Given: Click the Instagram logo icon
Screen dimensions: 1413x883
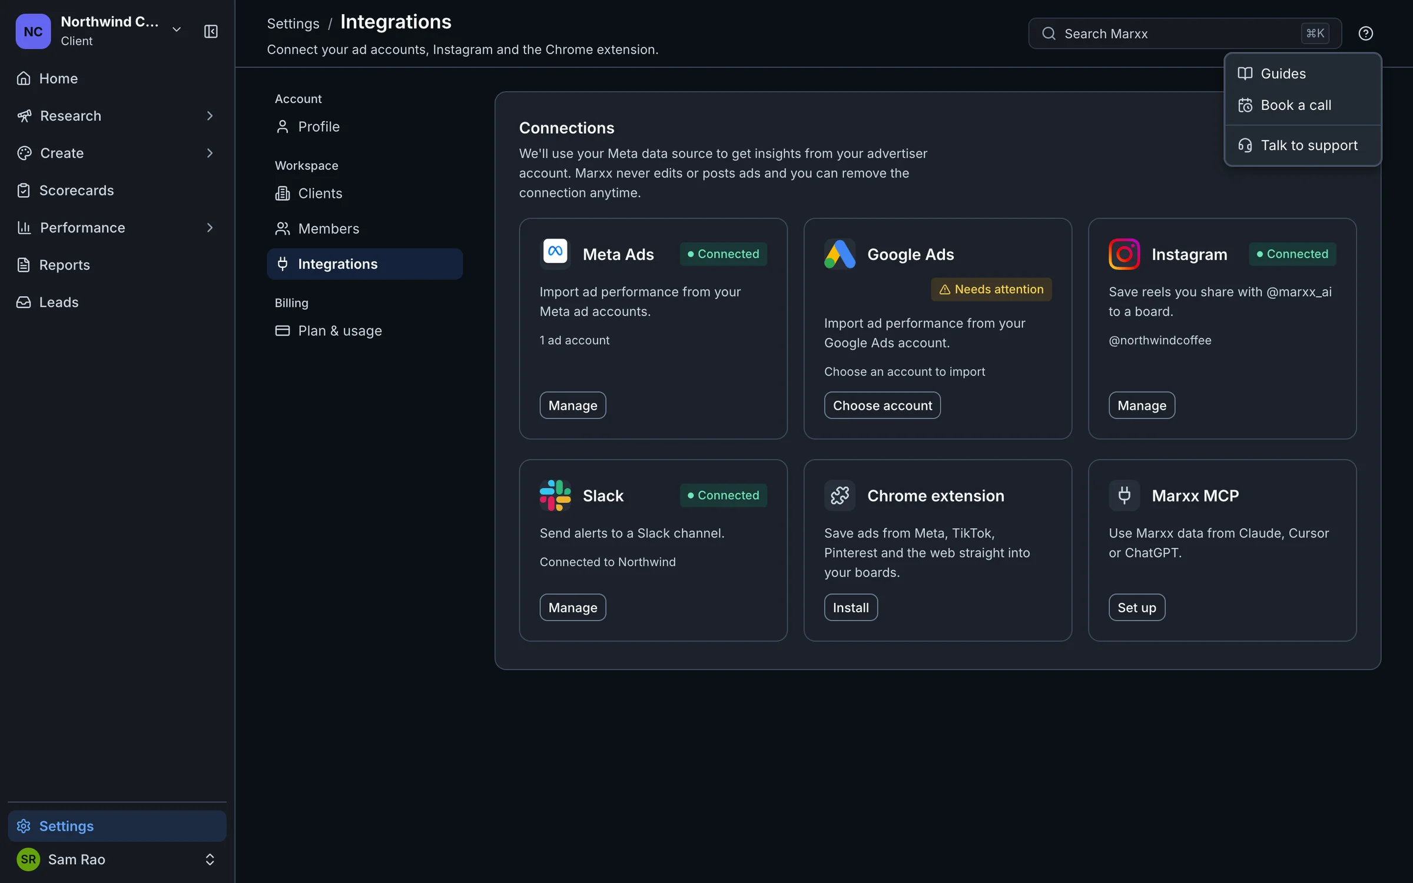Looking at the screenshot, I should pos(1124,254).
